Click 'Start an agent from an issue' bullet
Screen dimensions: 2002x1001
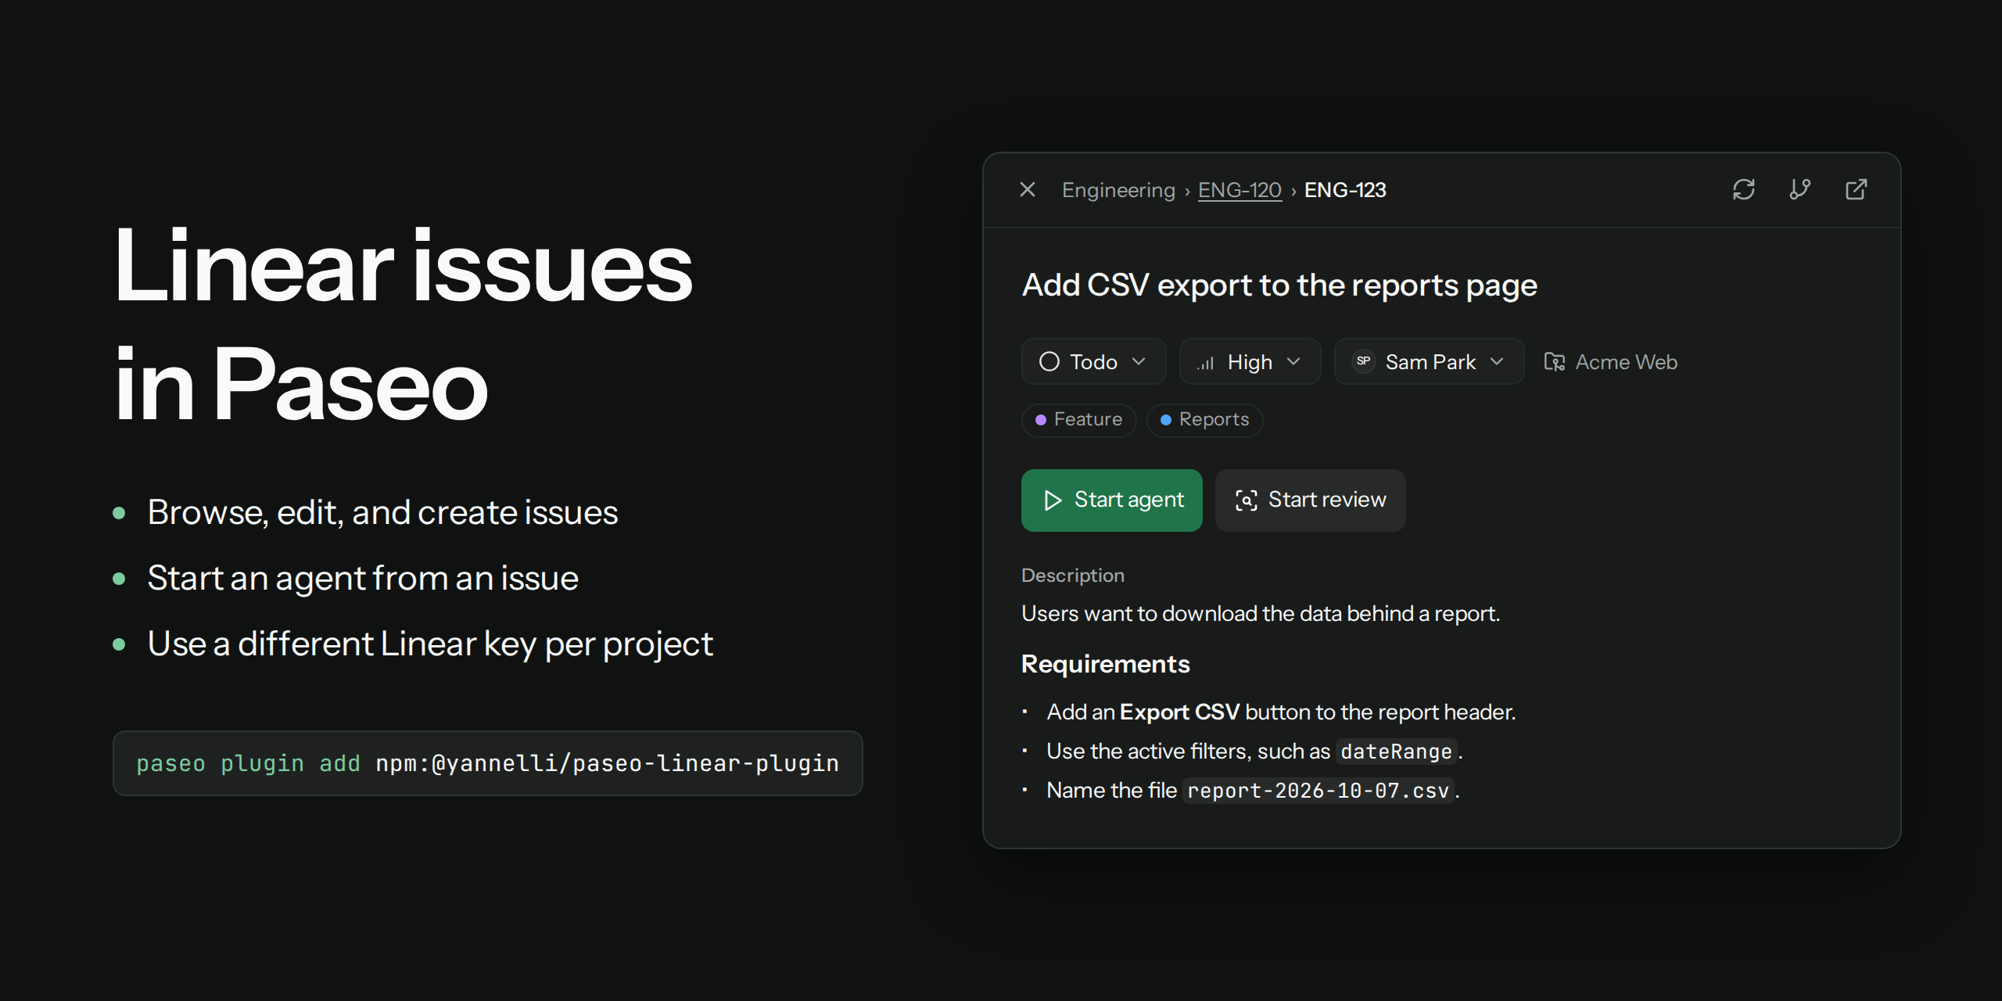(363, 579)
